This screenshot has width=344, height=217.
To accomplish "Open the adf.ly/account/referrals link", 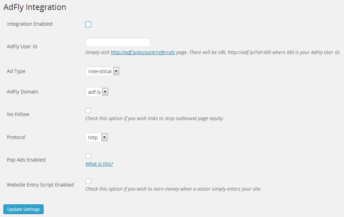I will (x=143, y=52).
